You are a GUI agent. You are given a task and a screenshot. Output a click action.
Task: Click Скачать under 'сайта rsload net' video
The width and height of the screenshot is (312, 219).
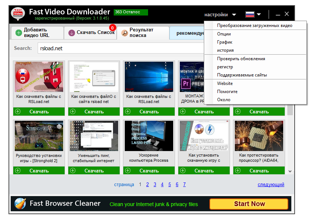click(x=94, y=112)
